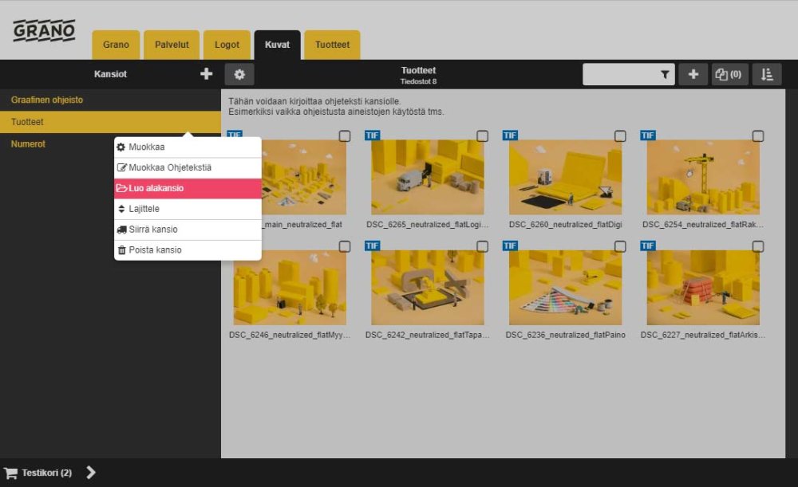Choose Muokkaa Ohjetekstiä menu entry

188,167
